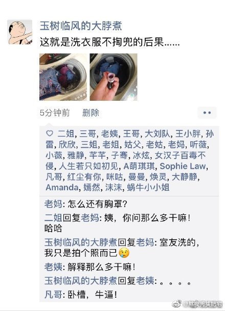Image resolution: width=225 pixels, height=311 pixels.
Task: Open the second photo showing lipstick
Action: click(x=114, y=77)
